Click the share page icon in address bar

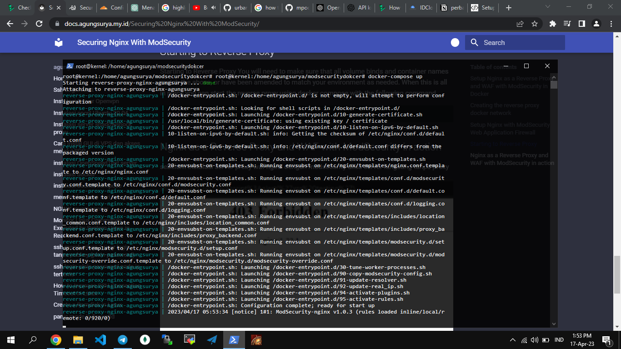[520, 24]
